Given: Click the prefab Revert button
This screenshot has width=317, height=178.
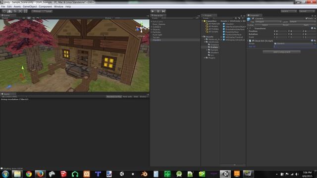Looking at the screenshot, I should (285, 25).
